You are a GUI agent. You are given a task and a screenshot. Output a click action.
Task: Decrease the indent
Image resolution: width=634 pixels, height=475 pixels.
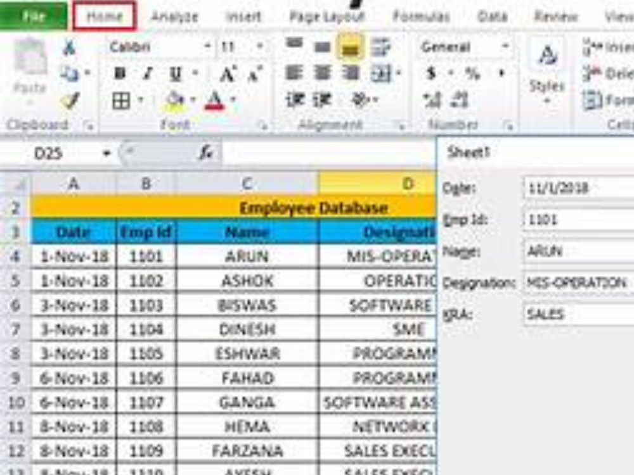tap(295, 100)
